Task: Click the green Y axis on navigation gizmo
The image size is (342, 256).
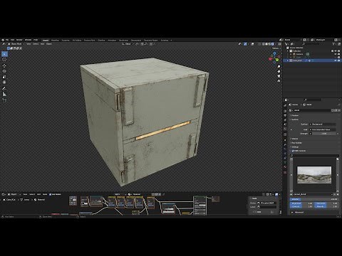Action: pyautogui.click(x=277, y=60)
